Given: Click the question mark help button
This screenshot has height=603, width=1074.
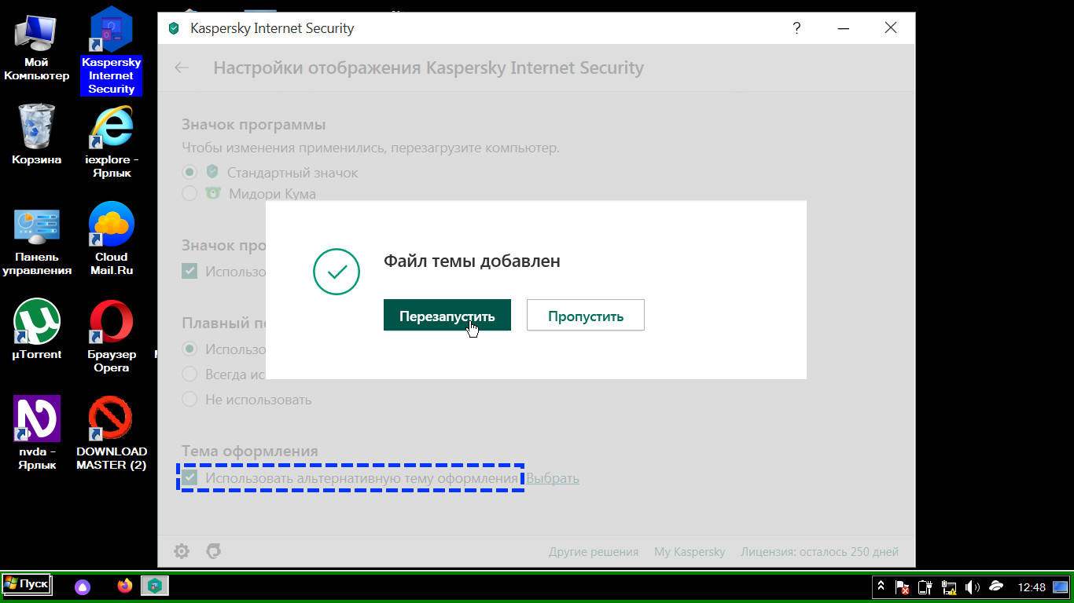Looking at the screenshot, I should [796, 28].
